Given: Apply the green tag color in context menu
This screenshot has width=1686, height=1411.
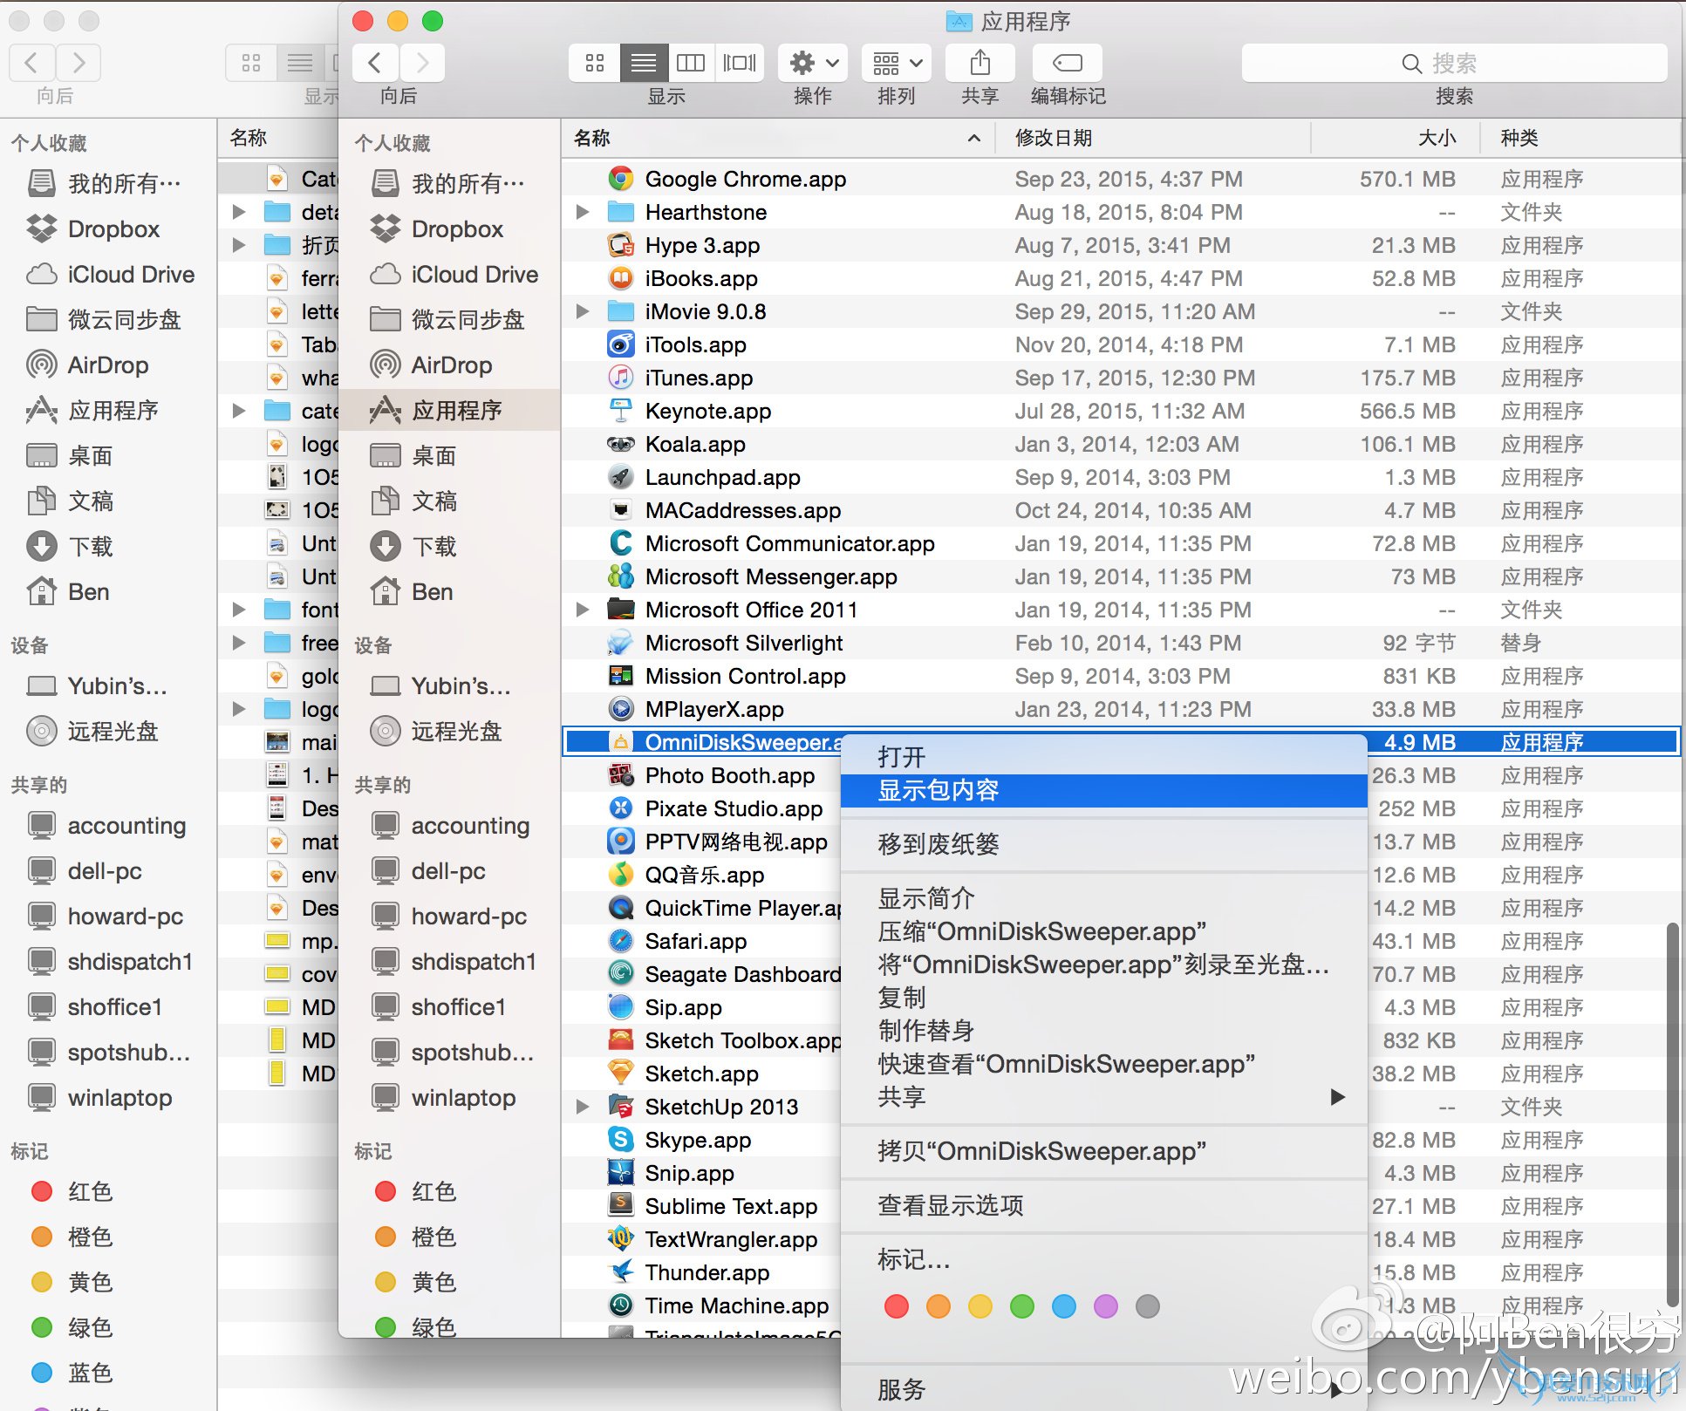Looking at the screenshot, I should tap(1021, 1306).
